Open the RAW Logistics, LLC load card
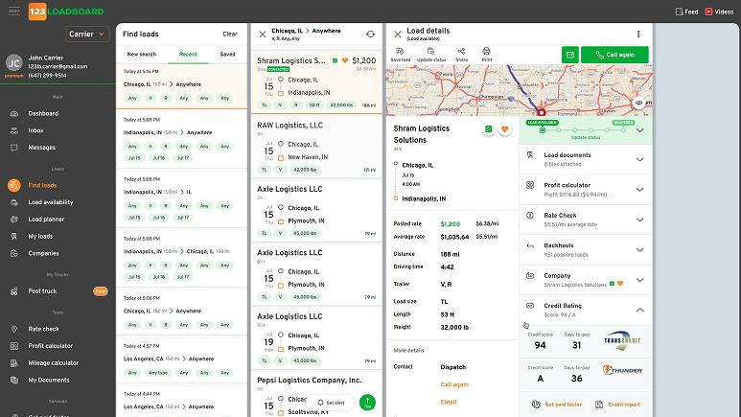Screen dimensions: 741x417 point(316,147)
